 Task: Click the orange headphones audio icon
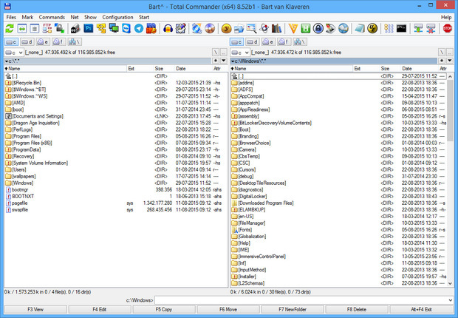(168, 29)
